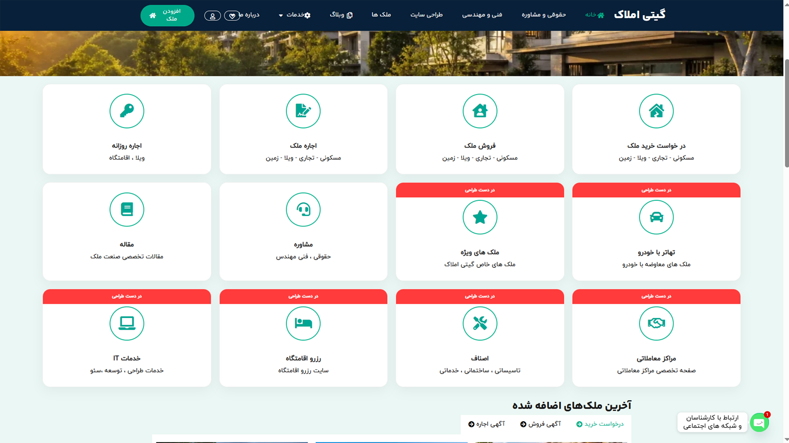Open the فروش ملک card title
The width and height of the screenshot is (789, 443).
click(480, 146)
